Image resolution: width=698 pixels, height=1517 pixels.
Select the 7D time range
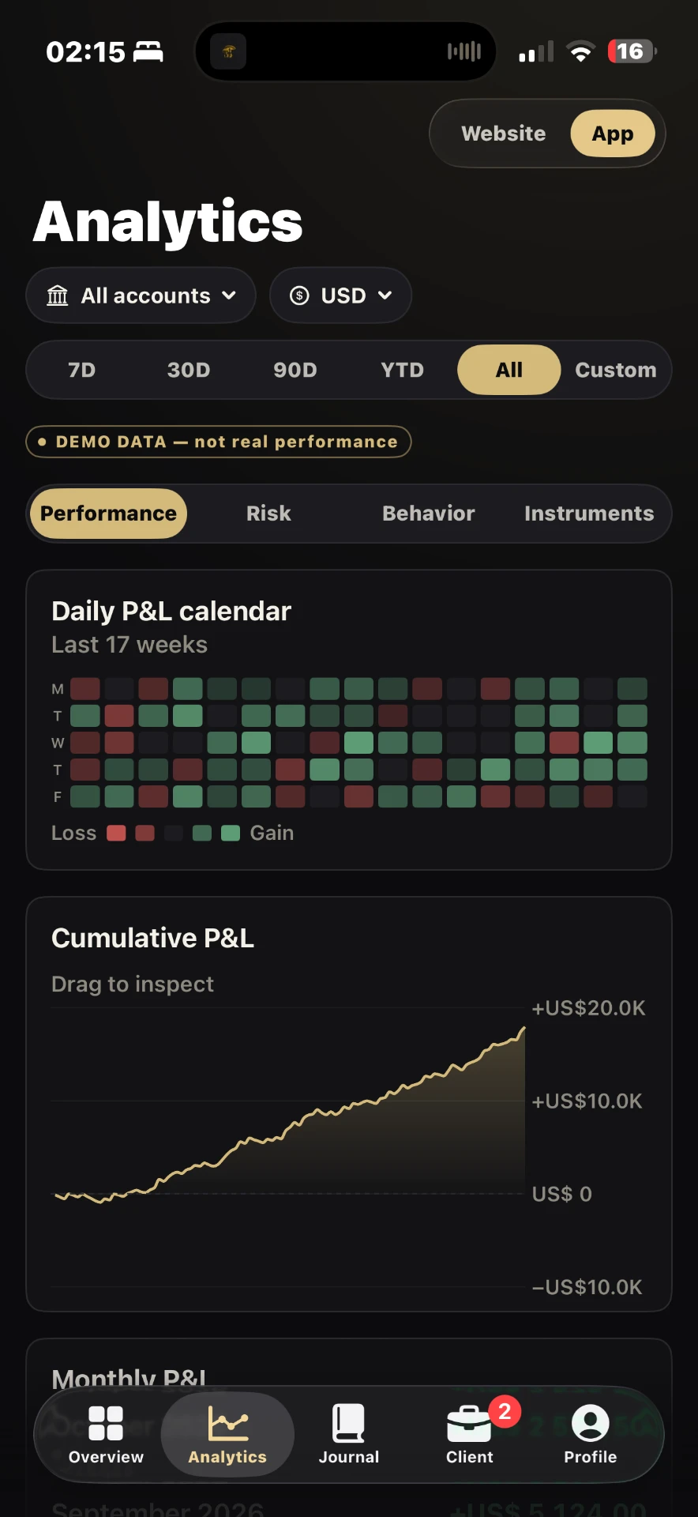click(x=82, y=370)
